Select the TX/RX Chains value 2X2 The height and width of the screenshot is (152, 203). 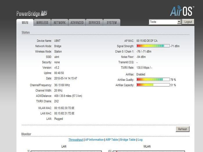[x=56, y=101]
